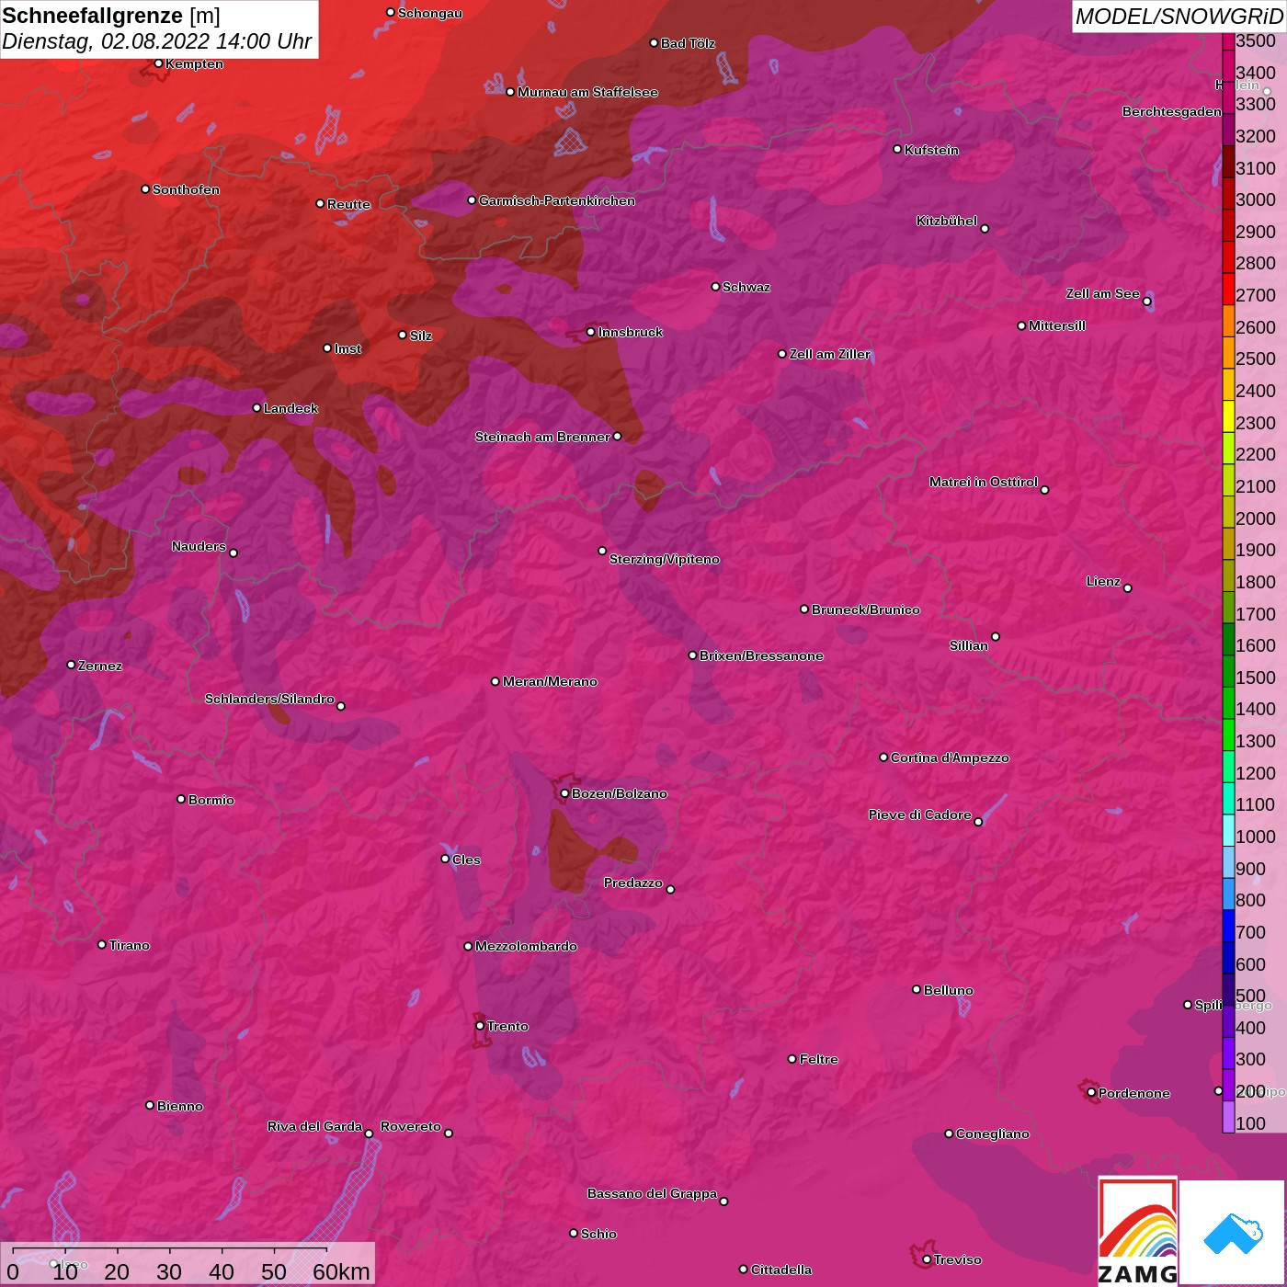
Task: Click the Bassano del Grappa label
Action: click(652, 1193)
